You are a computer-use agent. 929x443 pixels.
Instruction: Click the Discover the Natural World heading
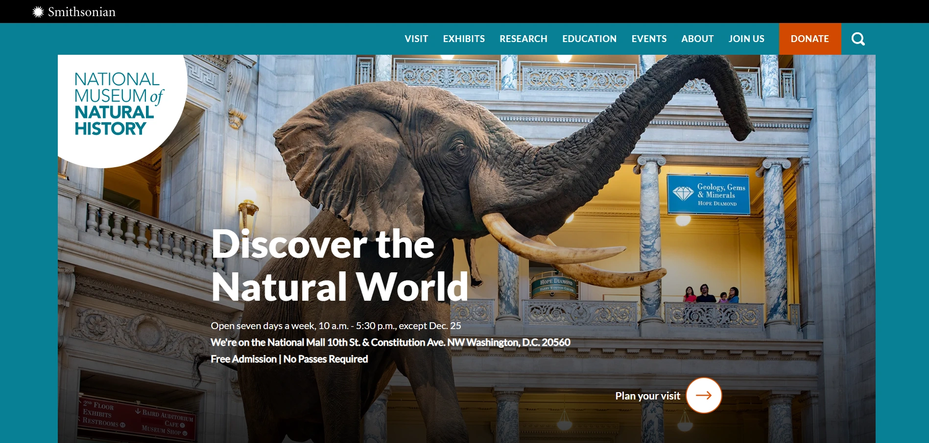(x=339, y=265)
